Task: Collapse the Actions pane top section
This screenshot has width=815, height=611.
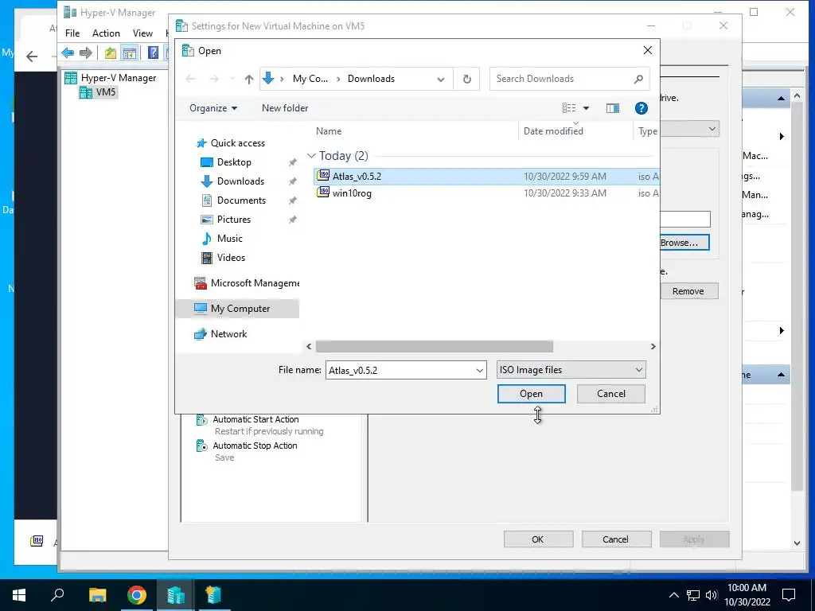Action: [781, 98]
